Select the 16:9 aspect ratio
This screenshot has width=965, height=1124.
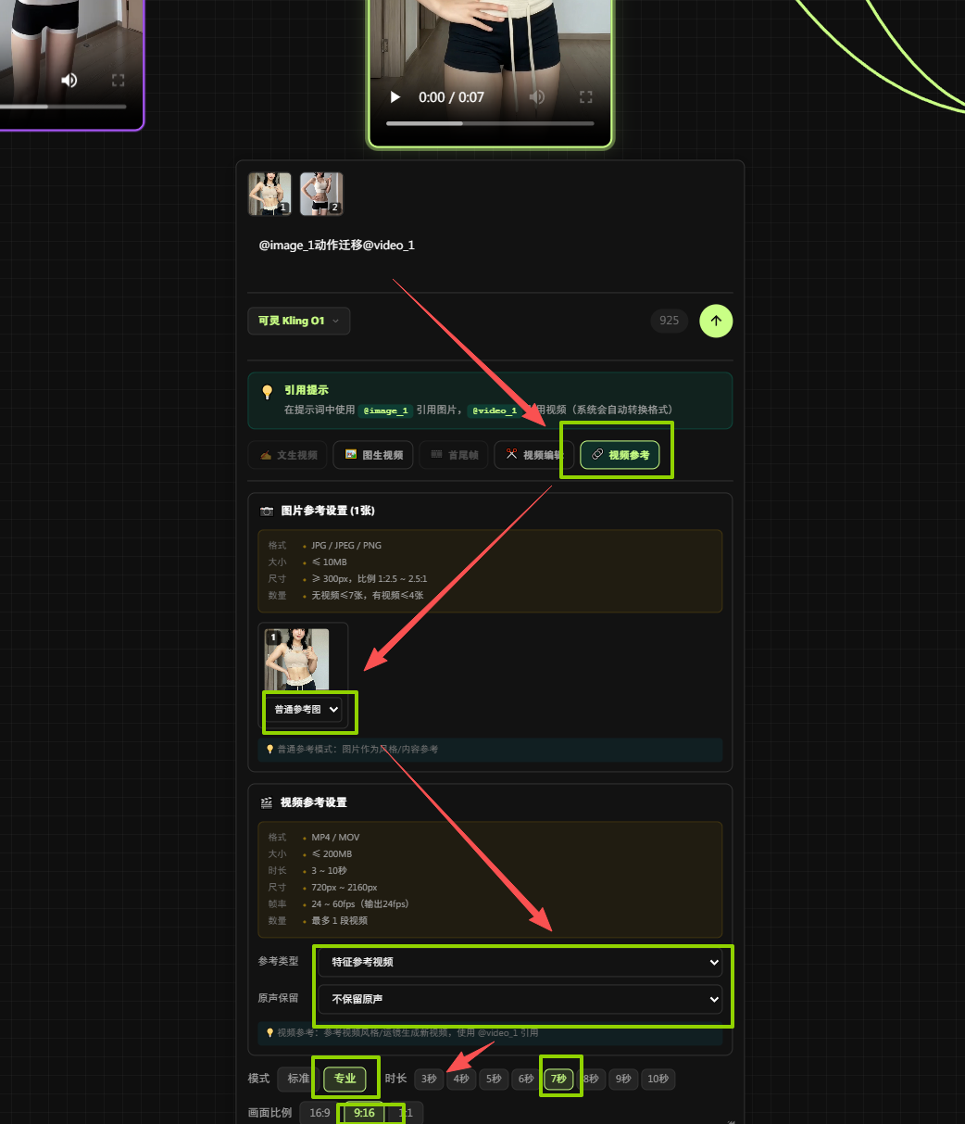(320, 1113)
